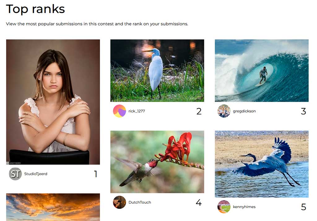The image size is (317, 221).
Task: Visit the DutchTouch username link
Action: [140, 202]
